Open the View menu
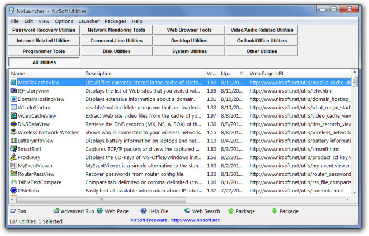 (x=44, y=21)
